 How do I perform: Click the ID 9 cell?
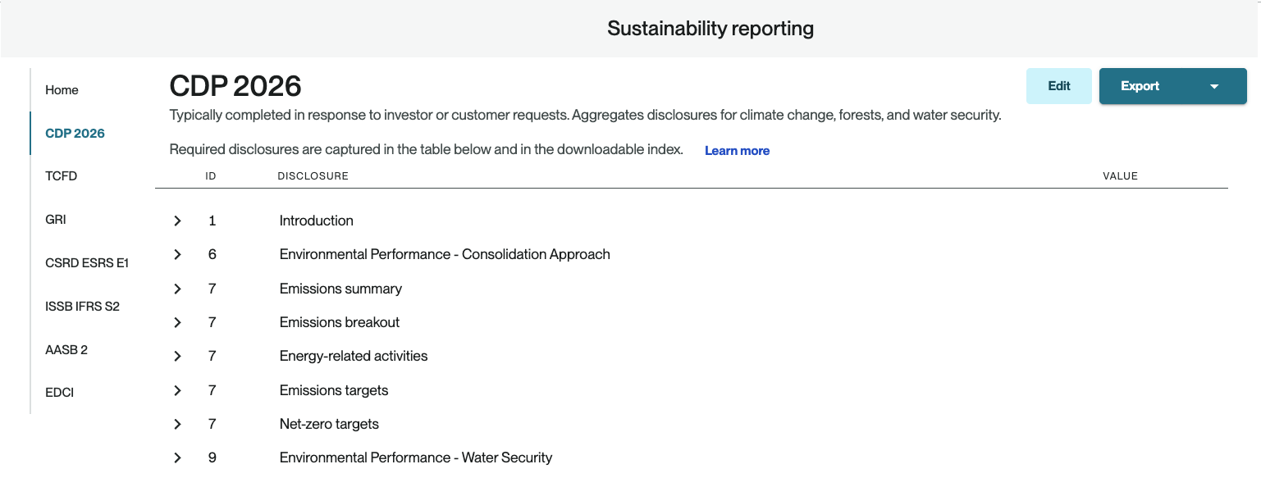[x=212, y=457]
